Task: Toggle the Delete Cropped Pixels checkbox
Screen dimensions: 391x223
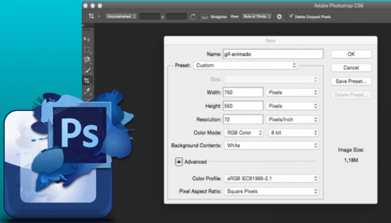Action: (291, 16)
